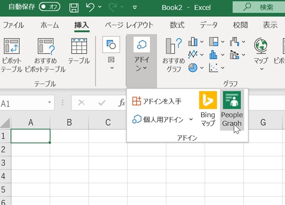Click the Select All corner triangle
Viewport: 285px width, 205px height.
tap(5, 123)
